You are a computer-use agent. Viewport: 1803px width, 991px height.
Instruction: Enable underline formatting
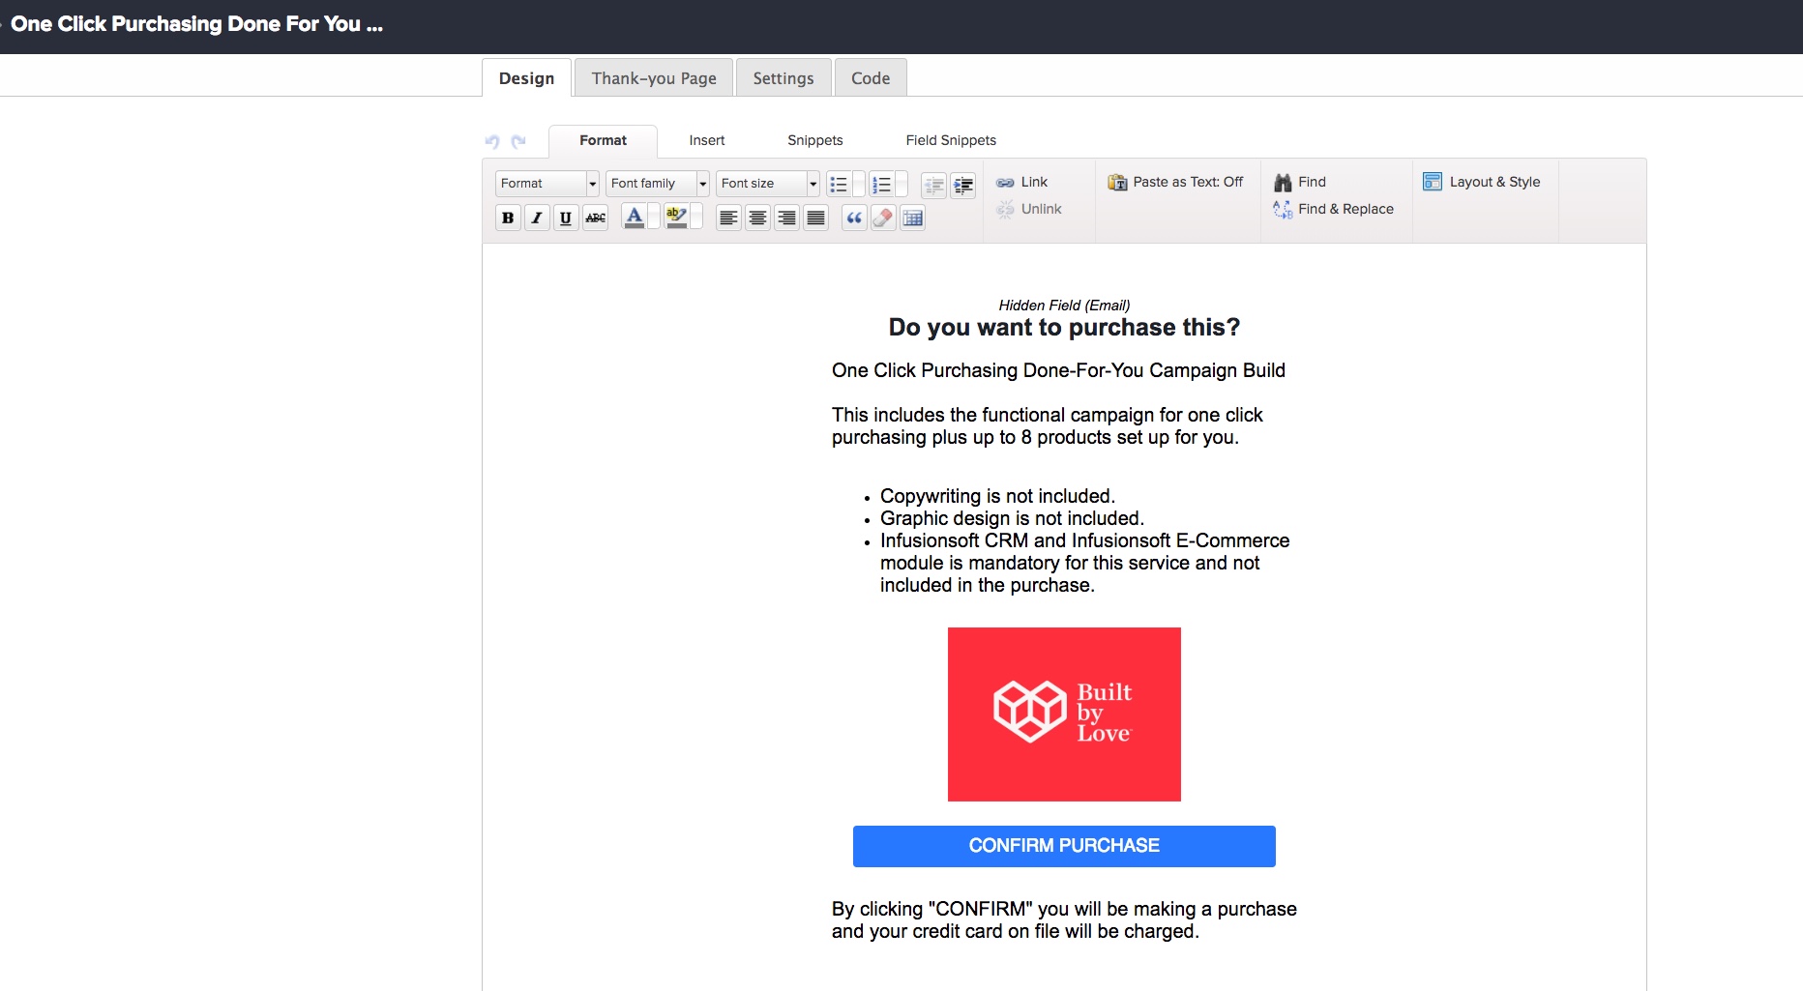click(566, 218)
